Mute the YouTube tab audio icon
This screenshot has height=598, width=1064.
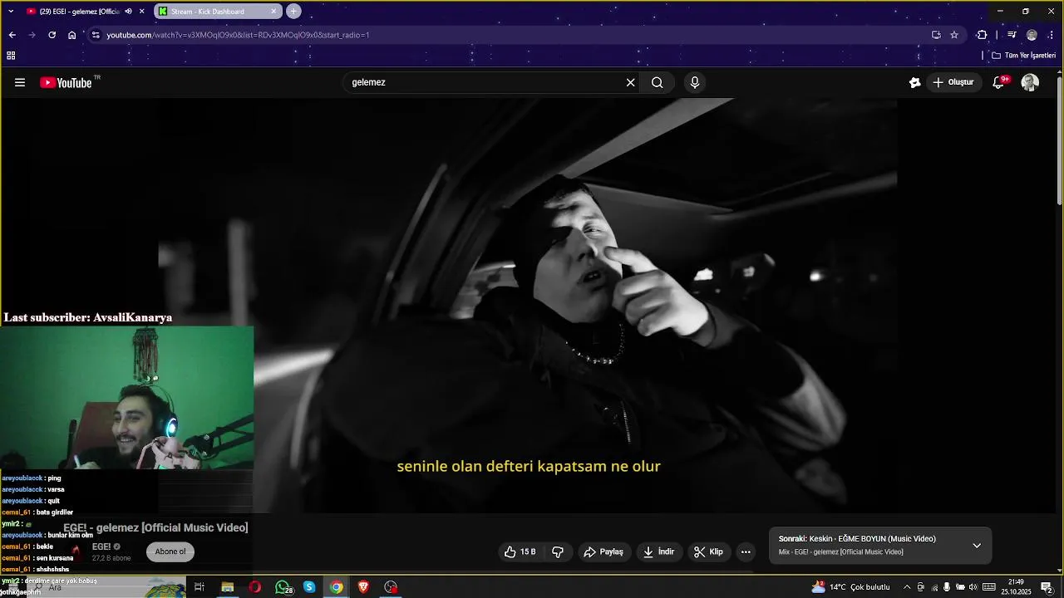pos(128,12)
